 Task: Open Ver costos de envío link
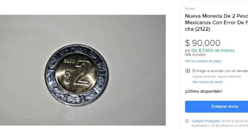pyautogui.click(x=208, y=82)
